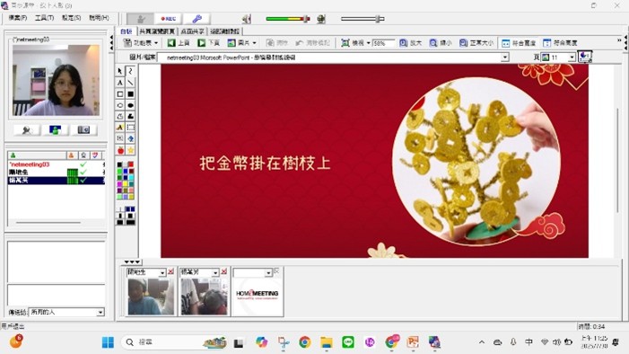Click the chat message input box

coord(57,295)
